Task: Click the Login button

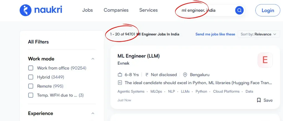Action: (268, 11)
